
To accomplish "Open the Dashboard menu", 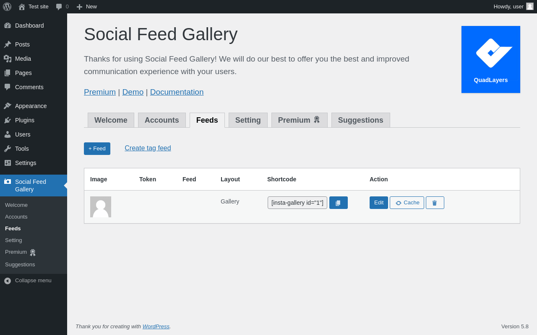I will (29, 26).
